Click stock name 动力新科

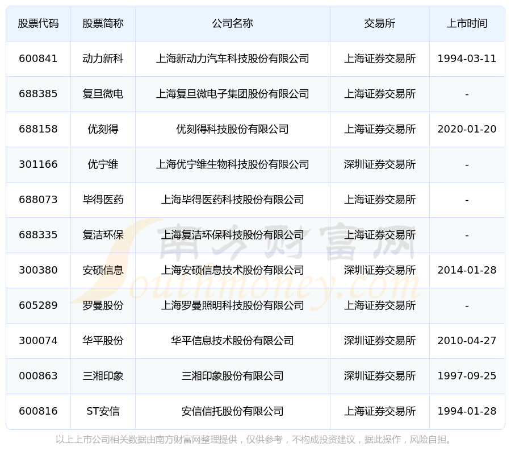pos(103,59)
